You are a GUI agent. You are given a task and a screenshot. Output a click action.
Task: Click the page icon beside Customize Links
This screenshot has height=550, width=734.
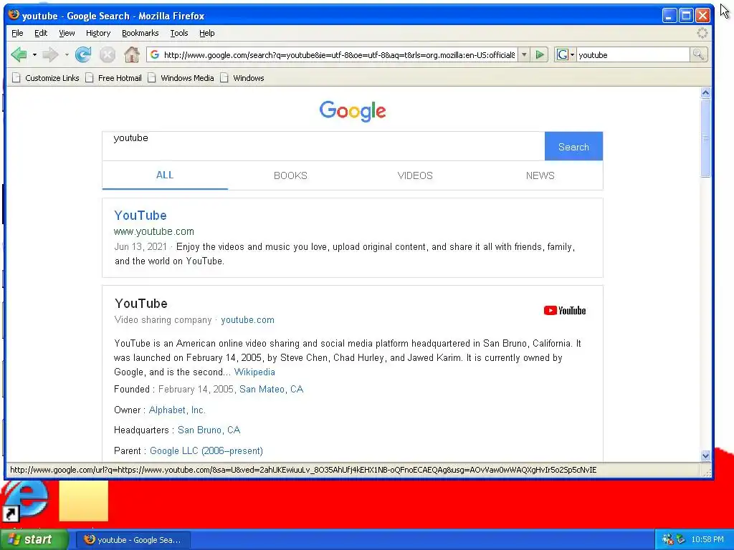click(16, 77)
